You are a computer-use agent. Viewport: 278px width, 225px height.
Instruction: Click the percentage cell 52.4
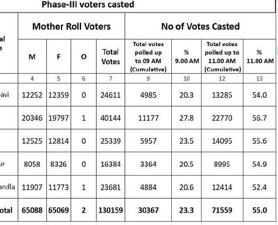pos(260,187)
